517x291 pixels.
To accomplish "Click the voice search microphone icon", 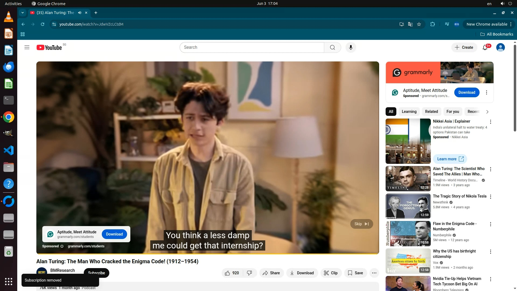I will [x=351, y=47].
